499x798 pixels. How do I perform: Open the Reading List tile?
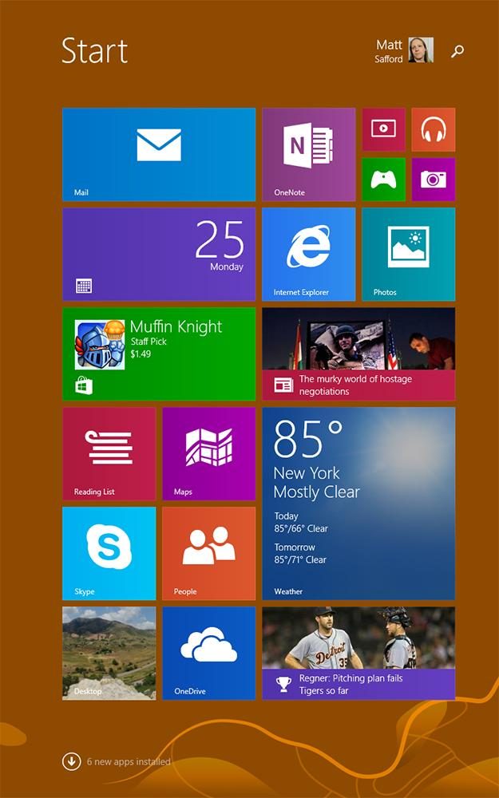tap(109, 453)
